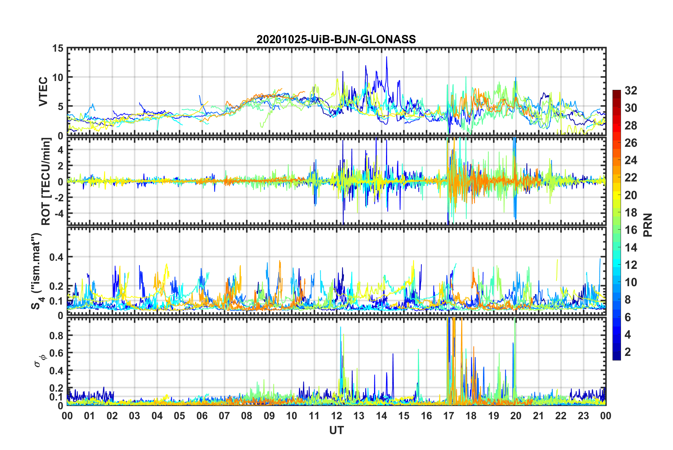Click x-axis tick label 23
Screen dimensions: 673x450
tap(583, 416)
